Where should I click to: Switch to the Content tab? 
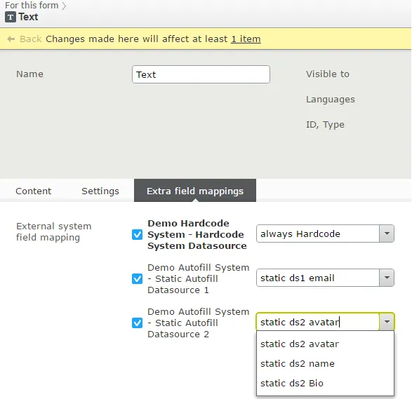click(34, 191)
